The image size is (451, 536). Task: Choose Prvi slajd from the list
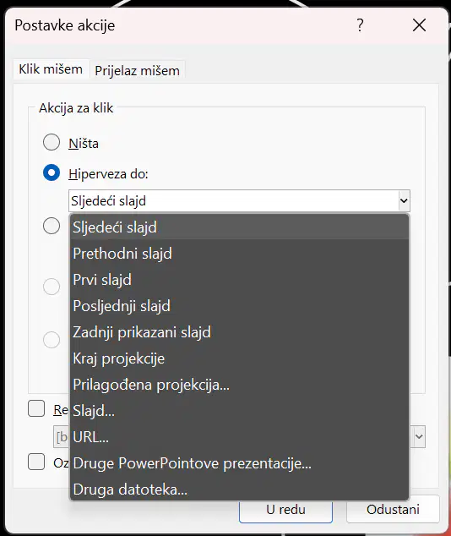tap(239, 280)
